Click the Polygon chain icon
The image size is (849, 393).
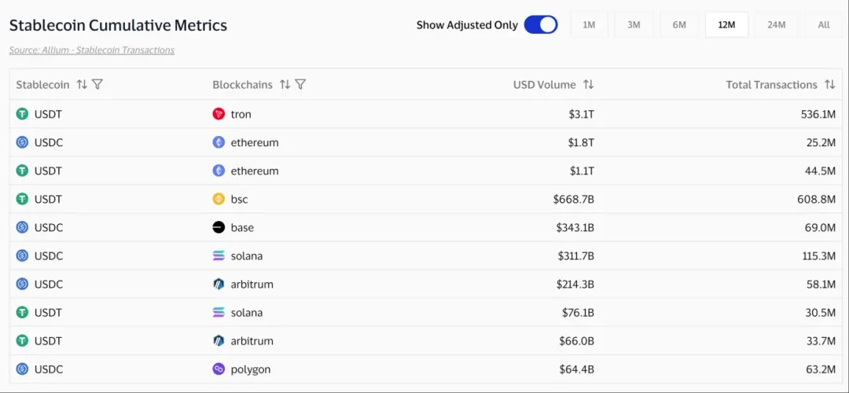click(x=219, y=369)
